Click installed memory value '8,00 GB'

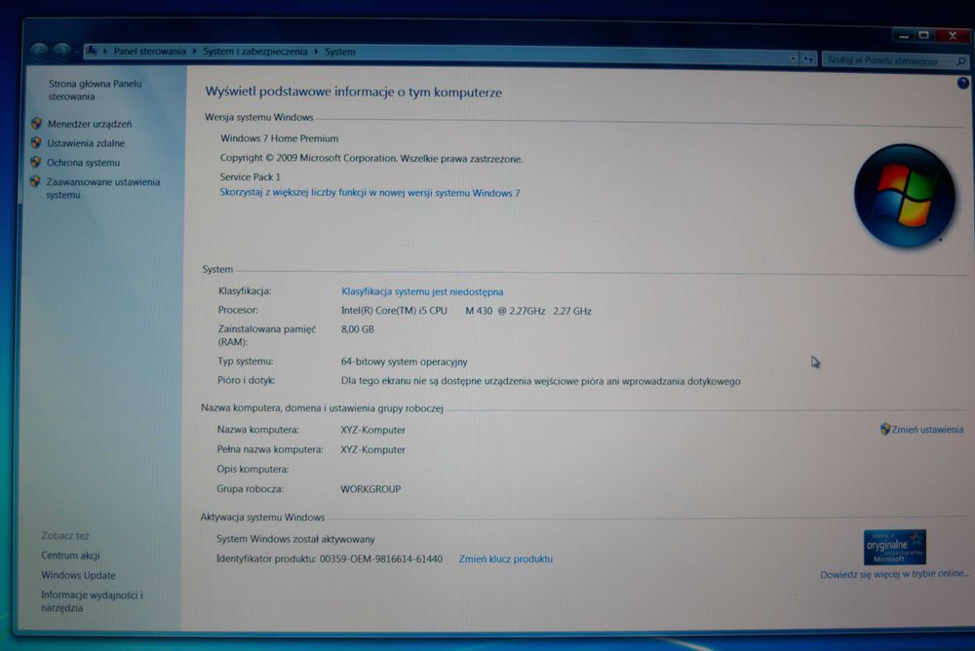coord(358,329)
